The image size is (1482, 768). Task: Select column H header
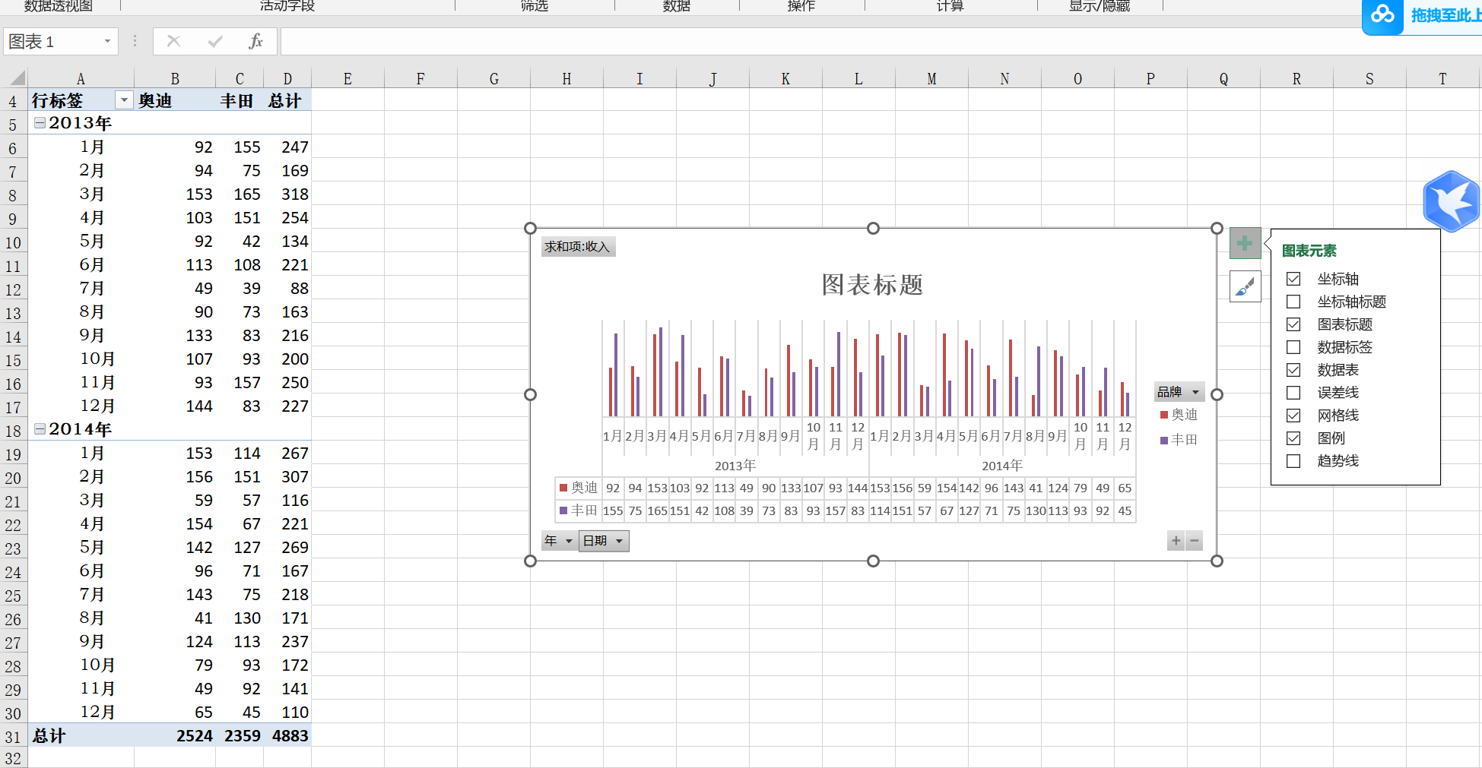[x=566, y=78]
